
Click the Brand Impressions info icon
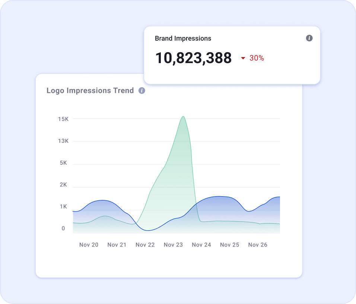[309, 38]
